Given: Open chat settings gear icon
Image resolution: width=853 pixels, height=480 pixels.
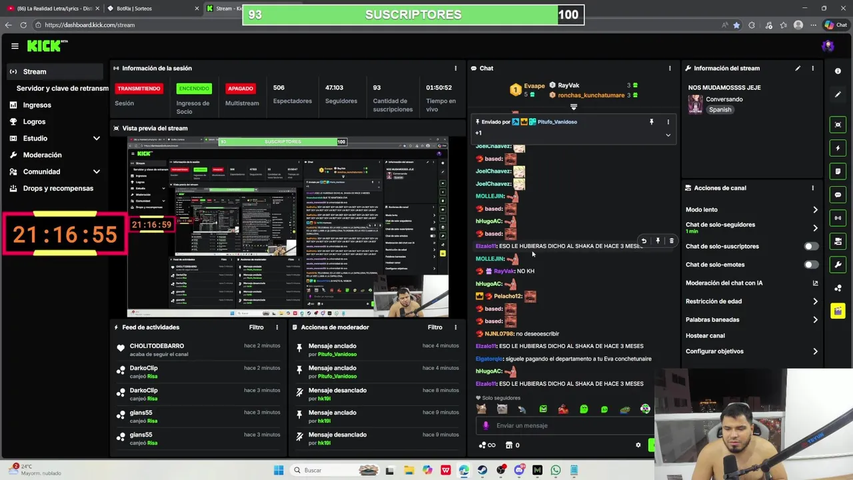Looking at the screenshot, I should click(x=638, y=445).
